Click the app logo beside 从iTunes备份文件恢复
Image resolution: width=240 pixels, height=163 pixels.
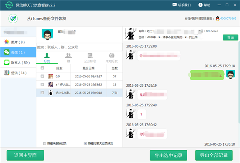click(x=14, y=18)
